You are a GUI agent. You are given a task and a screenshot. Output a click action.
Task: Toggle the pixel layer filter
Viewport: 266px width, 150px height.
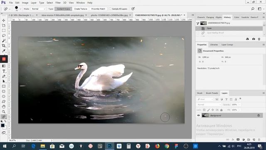coord(217,99)
